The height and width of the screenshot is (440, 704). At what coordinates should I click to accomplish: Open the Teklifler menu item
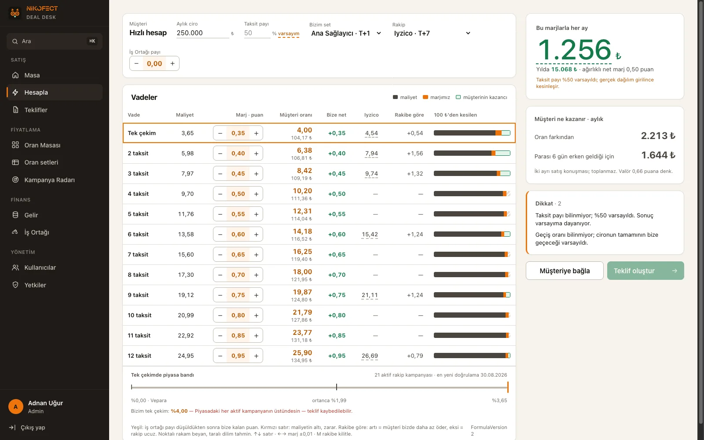click(55, 110)
